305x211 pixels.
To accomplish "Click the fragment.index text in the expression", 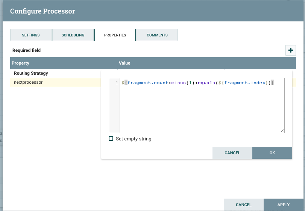I will click(244, 83).
